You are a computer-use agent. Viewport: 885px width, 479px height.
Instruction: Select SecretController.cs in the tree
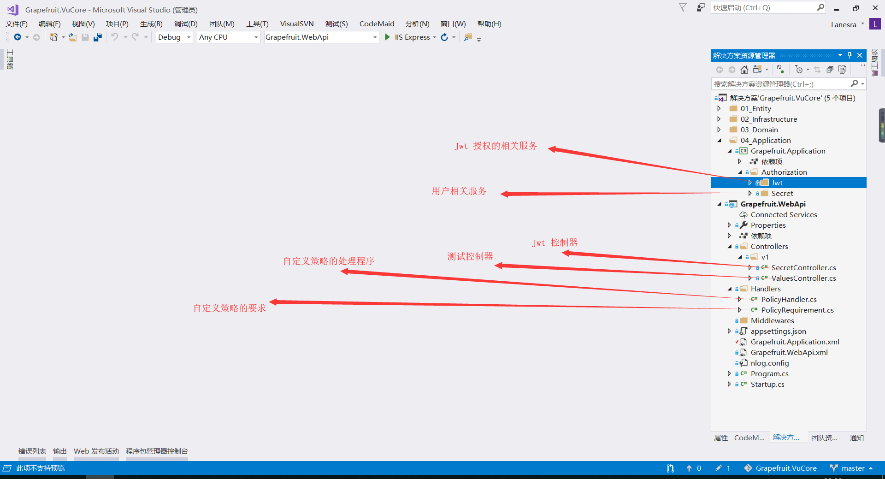click(x=803, y=267)
